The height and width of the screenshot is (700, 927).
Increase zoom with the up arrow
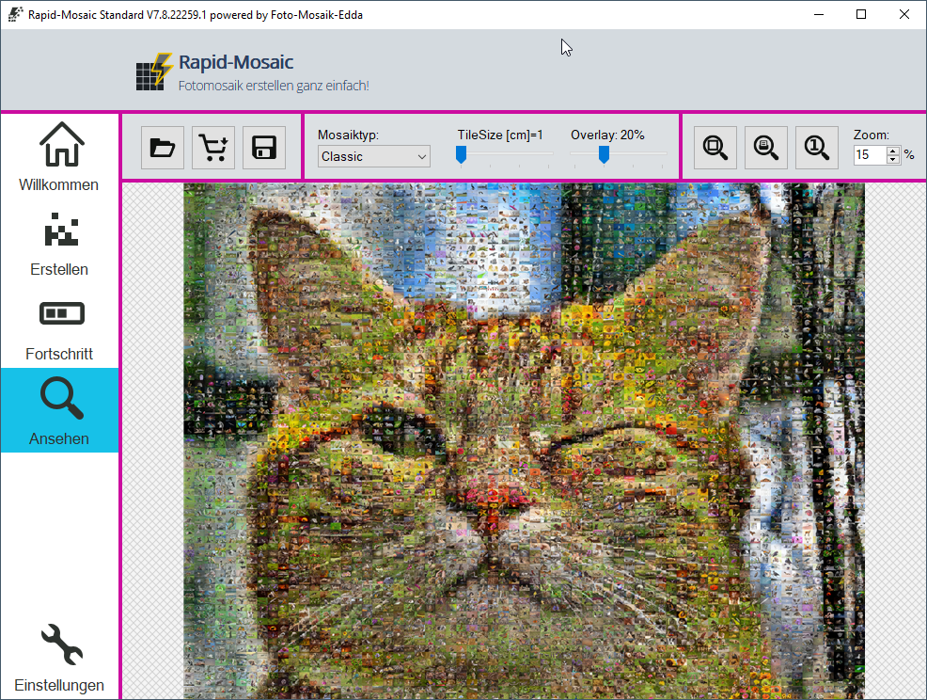893,151
